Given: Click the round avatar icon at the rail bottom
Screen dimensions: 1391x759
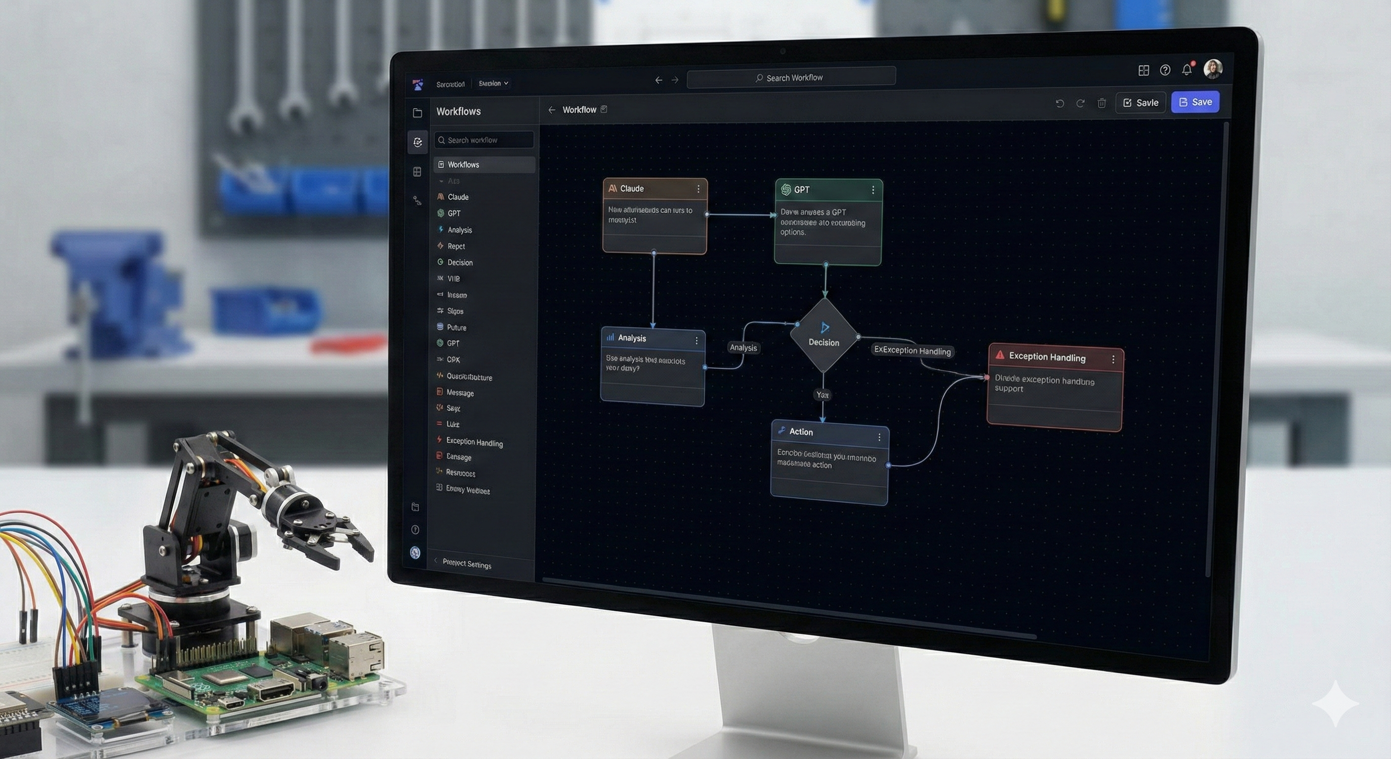Looking at the screenshot, I should click(x=415, y=552).
